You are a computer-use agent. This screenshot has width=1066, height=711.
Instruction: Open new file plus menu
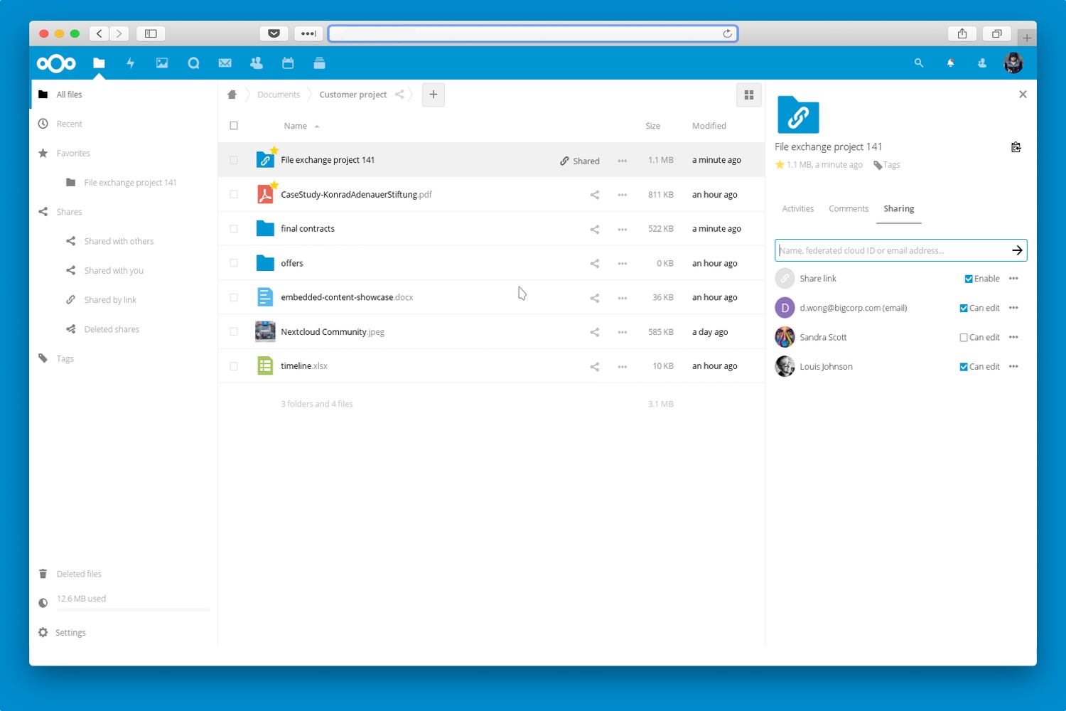pos(434,95)
